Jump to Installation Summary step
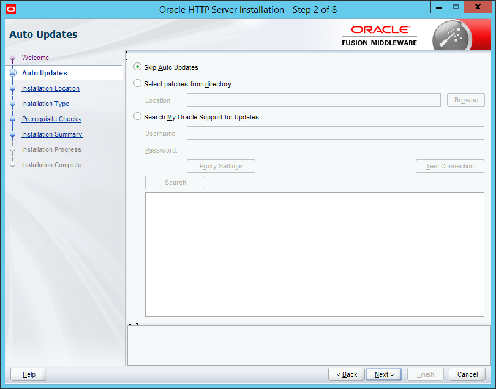The width and height of the screenshot is (496, 389). click(x=52, y=134)
